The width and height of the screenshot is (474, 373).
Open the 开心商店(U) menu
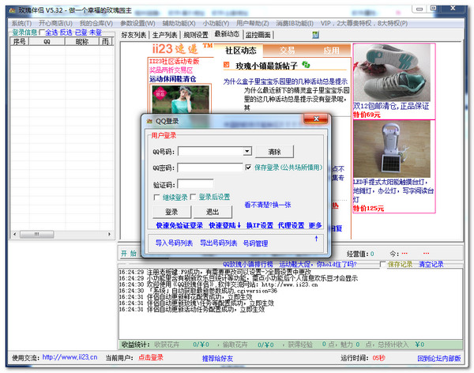click(x=55, y=23)
